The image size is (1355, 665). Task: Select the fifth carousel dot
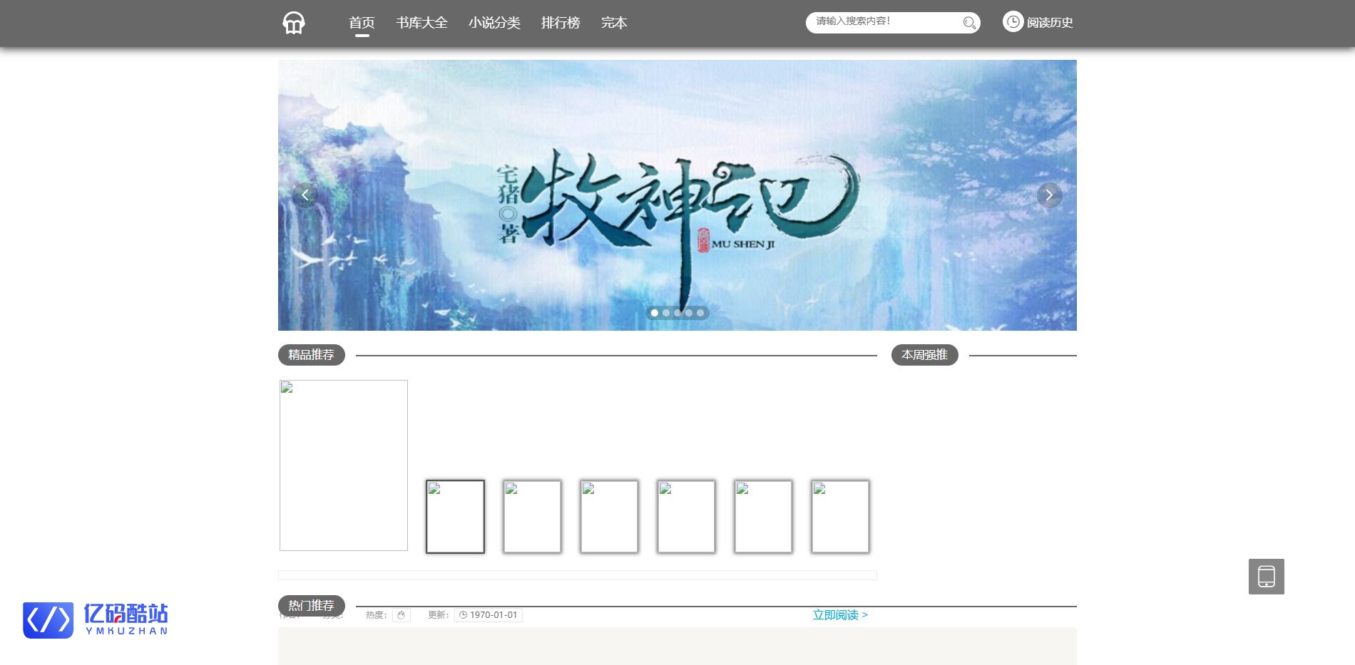coord(700,313)
